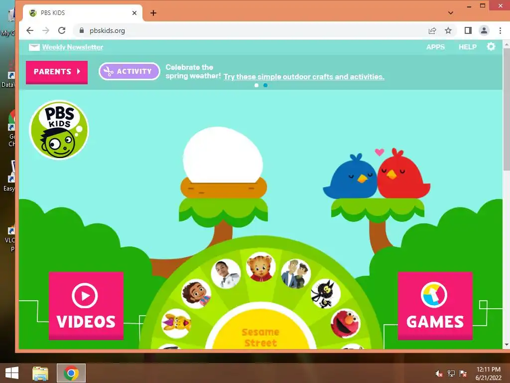Open the Windows Start menu
This screenshot has height=383, width=510.
click(12, 373)
